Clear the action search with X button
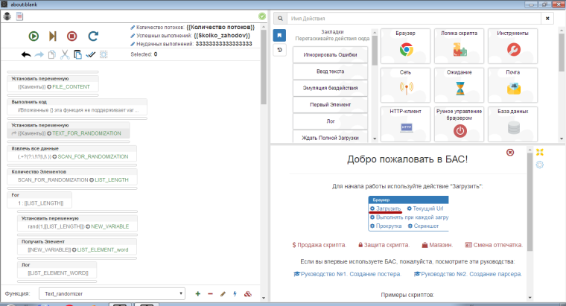This screenshot has height=306, width=566. (x=546, y=17)
